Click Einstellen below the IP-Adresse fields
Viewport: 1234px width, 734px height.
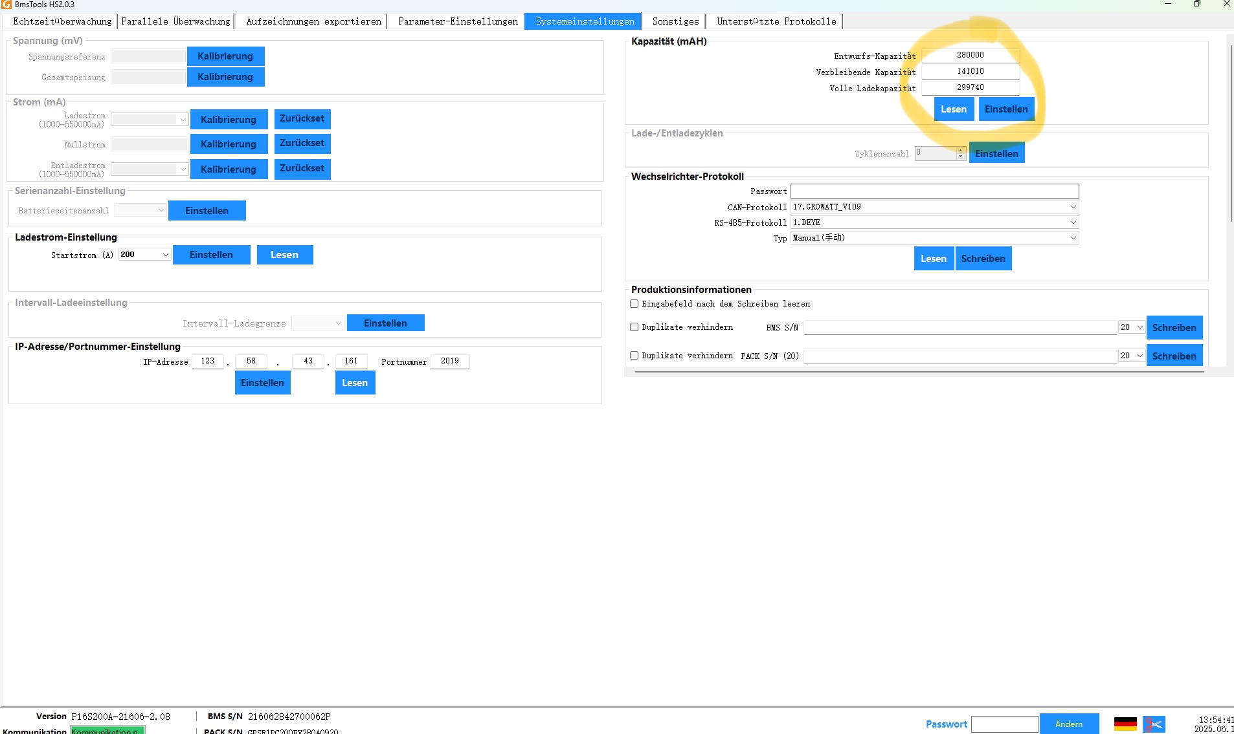pyautogui.click(x=262, y=383)
